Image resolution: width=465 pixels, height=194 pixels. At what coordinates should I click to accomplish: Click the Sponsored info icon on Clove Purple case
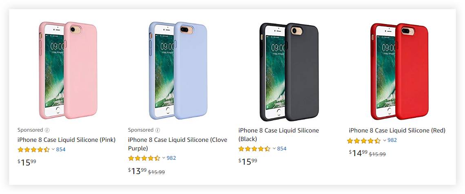(157, 130)
